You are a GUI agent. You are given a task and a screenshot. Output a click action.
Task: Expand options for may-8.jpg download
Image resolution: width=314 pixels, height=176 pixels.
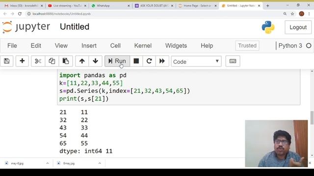(x=48, y=163)
